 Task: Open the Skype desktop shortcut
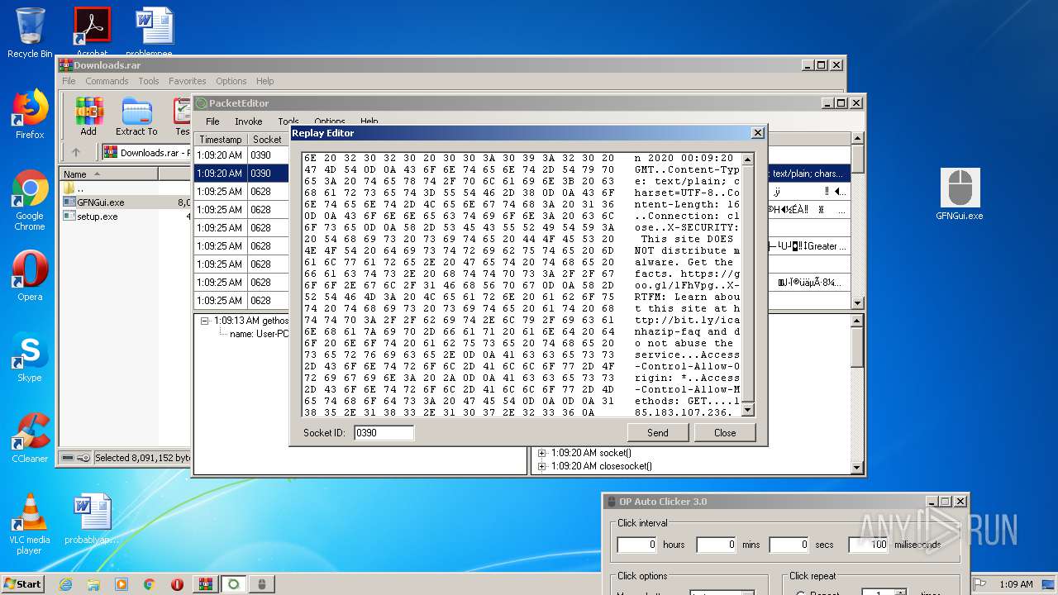click(30, 357)
